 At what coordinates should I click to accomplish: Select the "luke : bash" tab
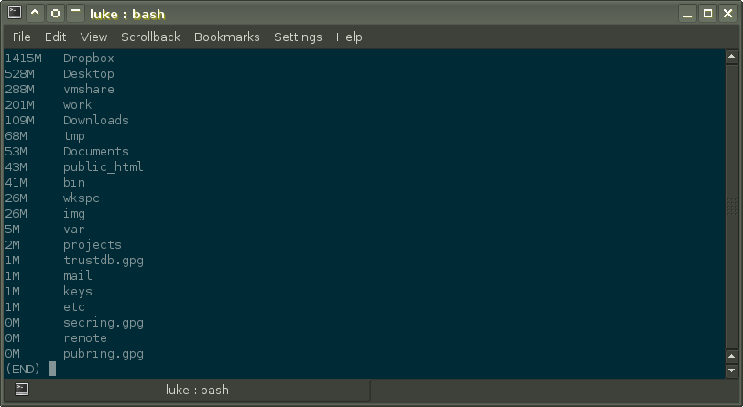click(x=197, y=391)
